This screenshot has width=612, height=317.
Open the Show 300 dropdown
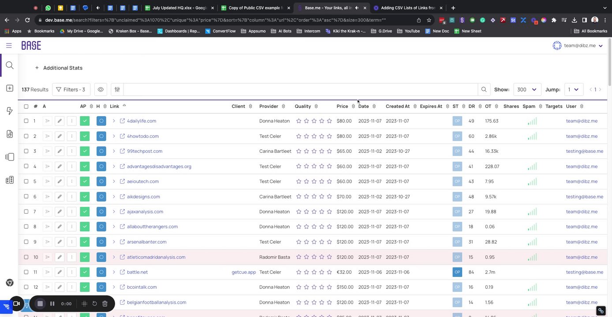click(526, 89)
